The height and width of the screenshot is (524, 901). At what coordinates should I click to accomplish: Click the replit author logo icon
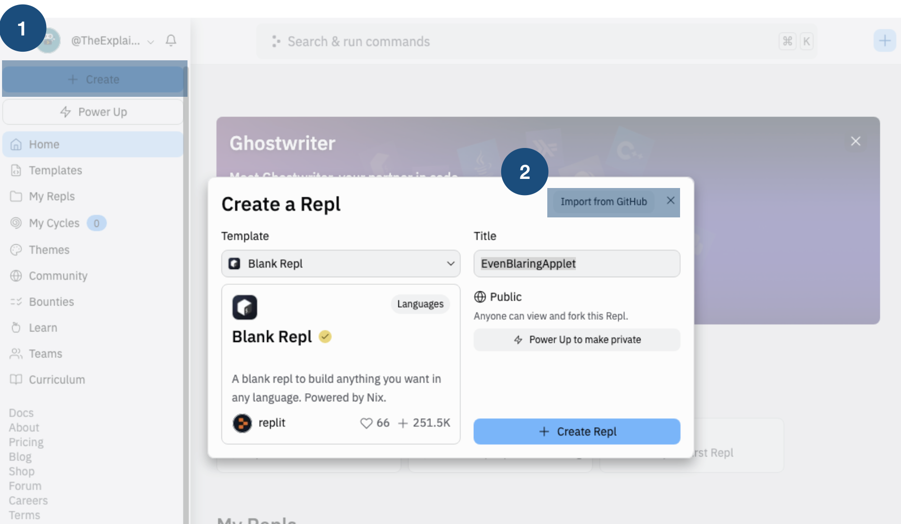(242, 423)
